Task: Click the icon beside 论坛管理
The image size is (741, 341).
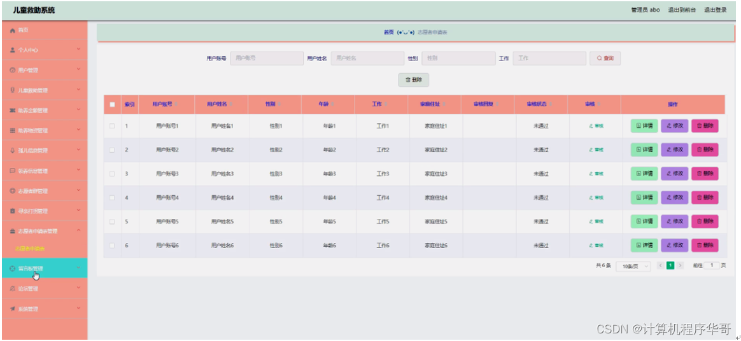Action: (x=13, y=289)
